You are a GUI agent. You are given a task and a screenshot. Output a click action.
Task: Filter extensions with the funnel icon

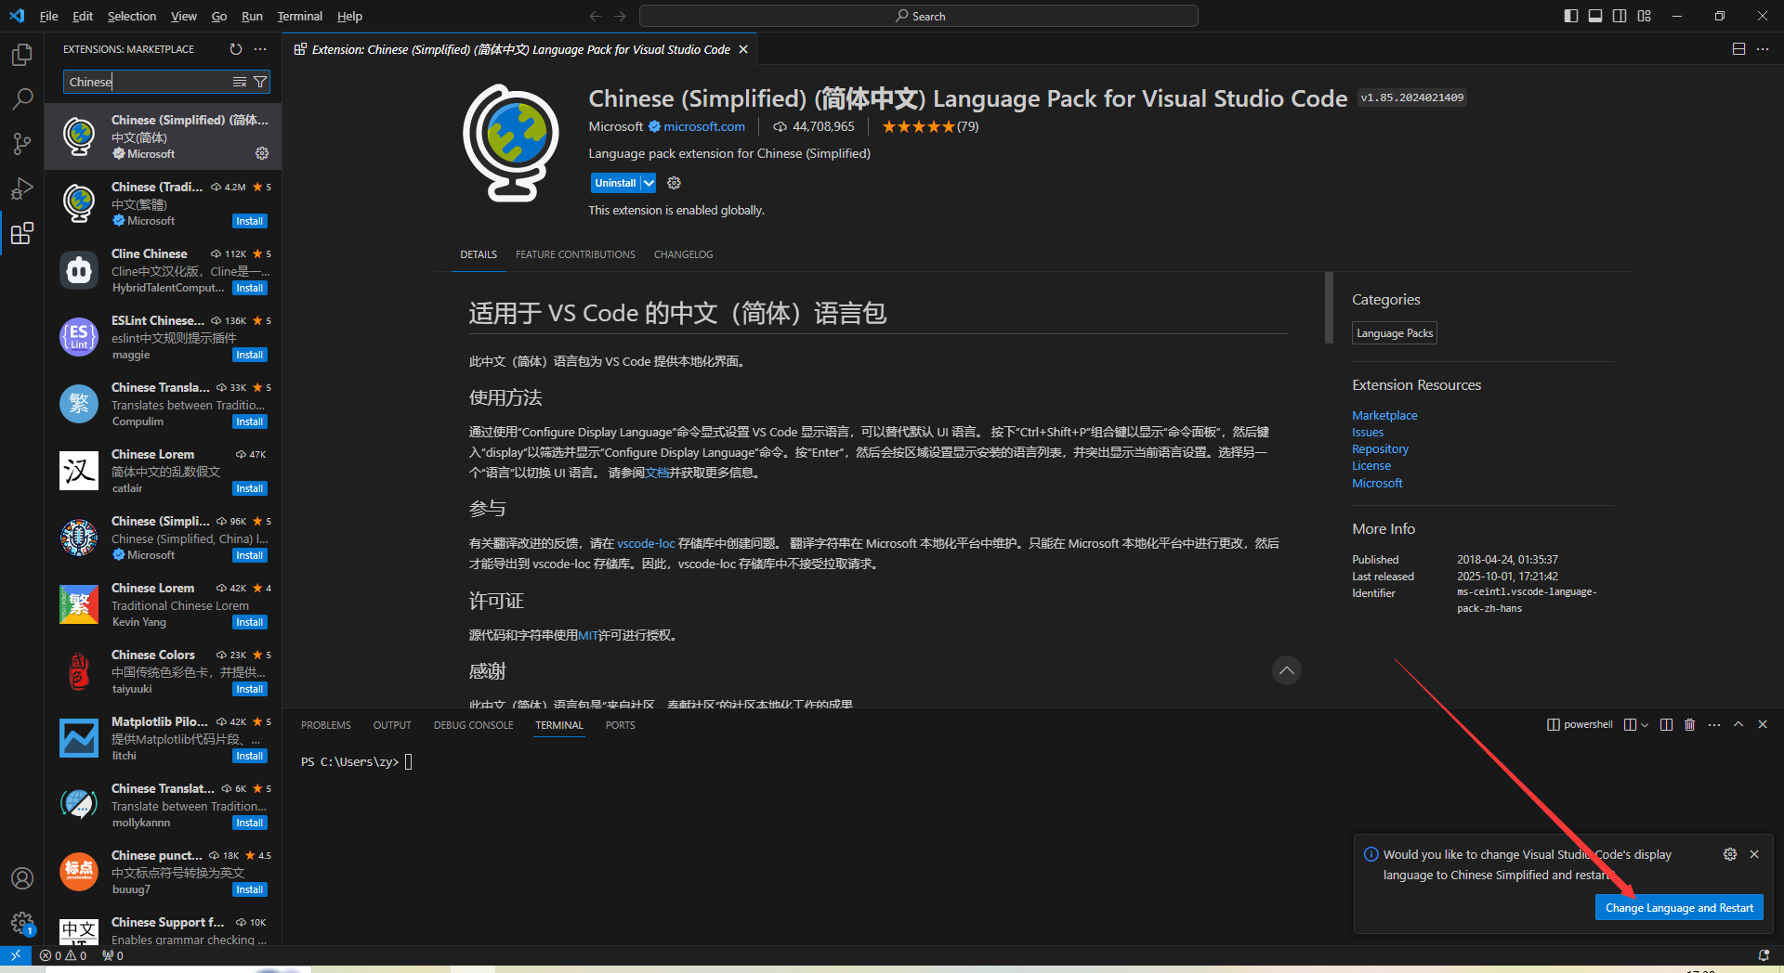tap(260, 82)
